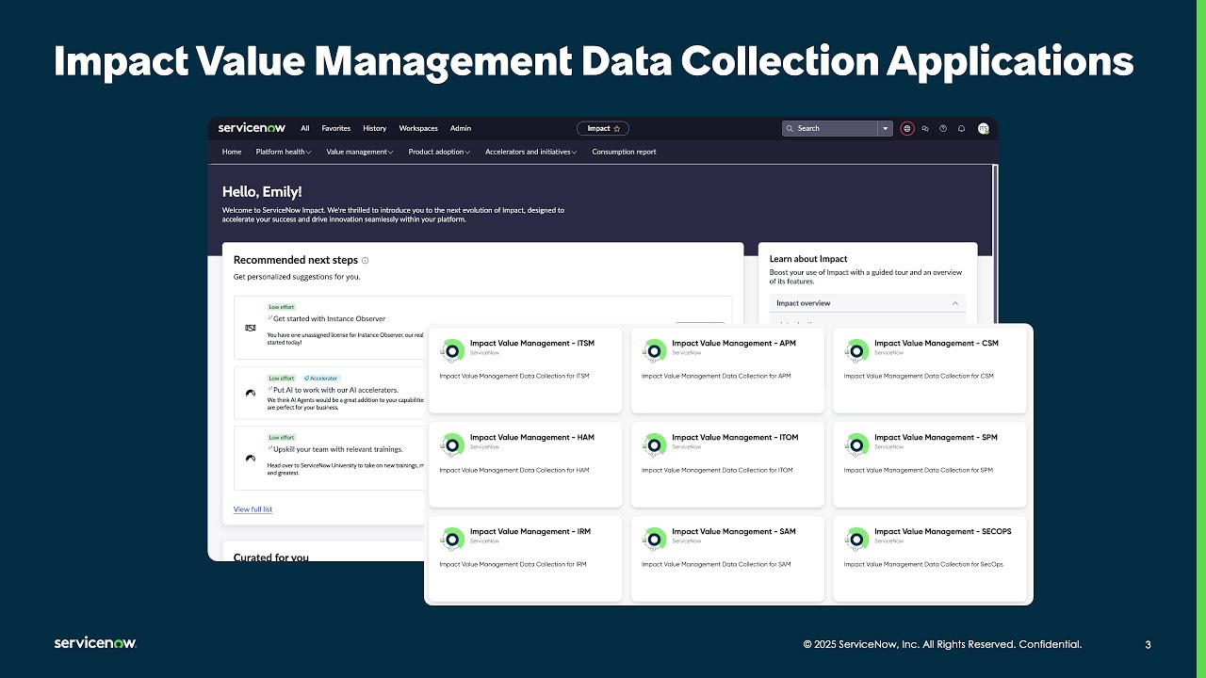The width and height of the screenshot is (1206, 678).
Task: Click the View full list link
Action: 253,508
